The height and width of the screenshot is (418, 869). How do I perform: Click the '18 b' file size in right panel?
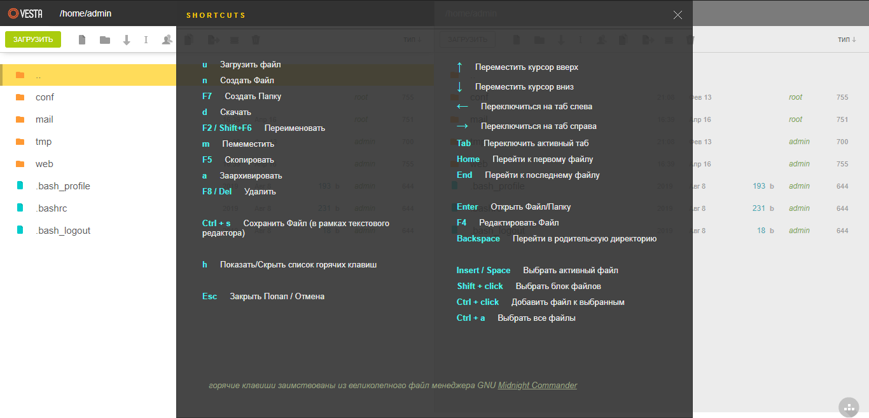(765, 231)
